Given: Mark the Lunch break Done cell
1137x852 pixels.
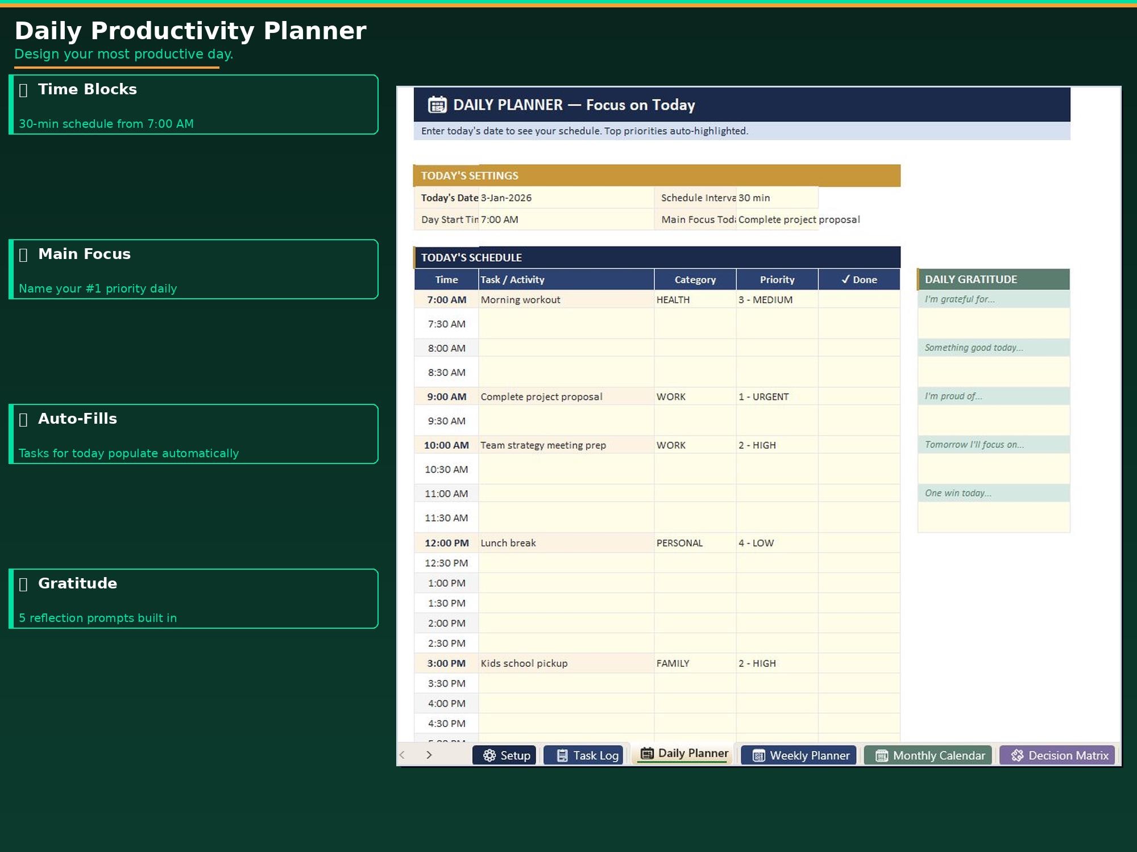Looking at the screenshot, I should pyautogui.click(x=859, y=542).
